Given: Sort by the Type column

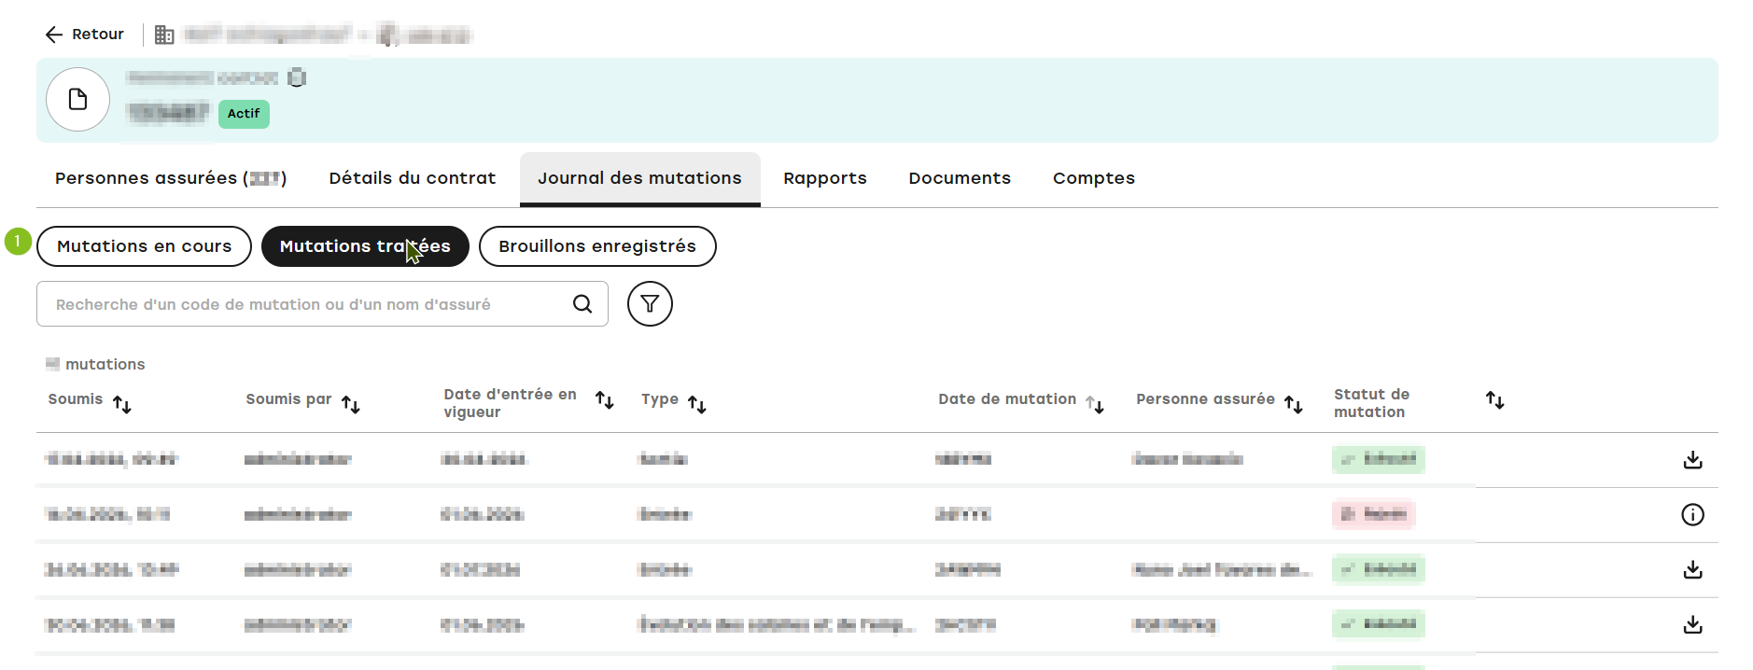Looking at the screenshot, I should pos(697,404).
